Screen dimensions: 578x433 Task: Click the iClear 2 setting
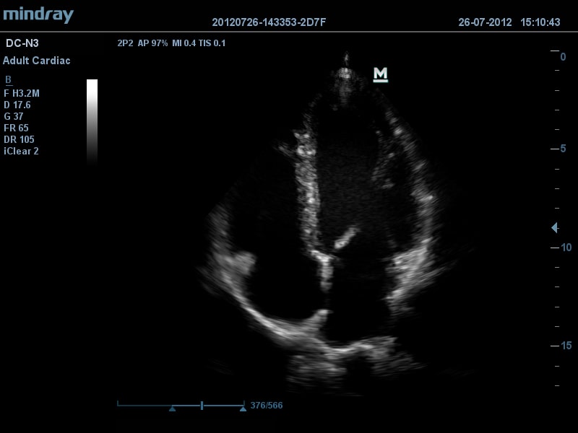pos(21,151)
